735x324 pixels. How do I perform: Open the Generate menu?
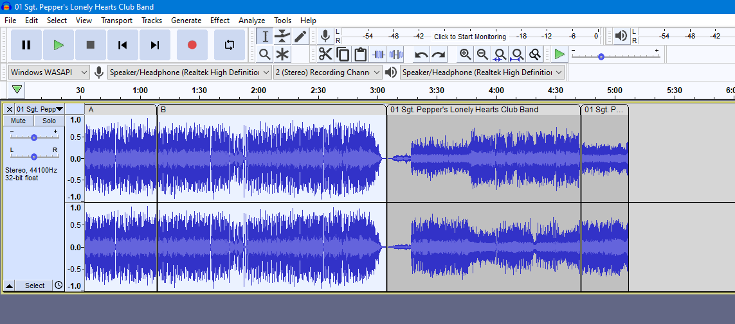coord(186,21)
